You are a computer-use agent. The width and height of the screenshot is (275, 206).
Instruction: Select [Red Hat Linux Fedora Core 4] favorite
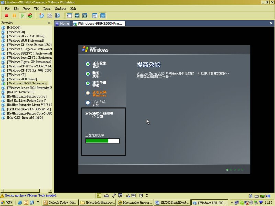point(26,101)
